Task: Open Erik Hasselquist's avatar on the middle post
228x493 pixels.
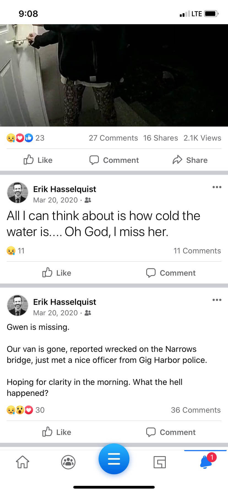Action: click(x=18, y=193)
